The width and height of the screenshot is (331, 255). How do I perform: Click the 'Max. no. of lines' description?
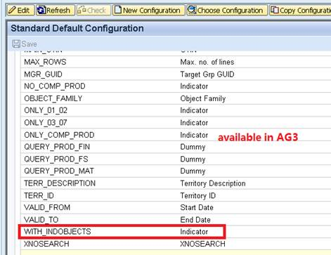click(207, 62)
